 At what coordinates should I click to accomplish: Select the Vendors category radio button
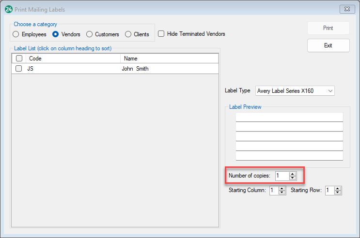[56, 34]
